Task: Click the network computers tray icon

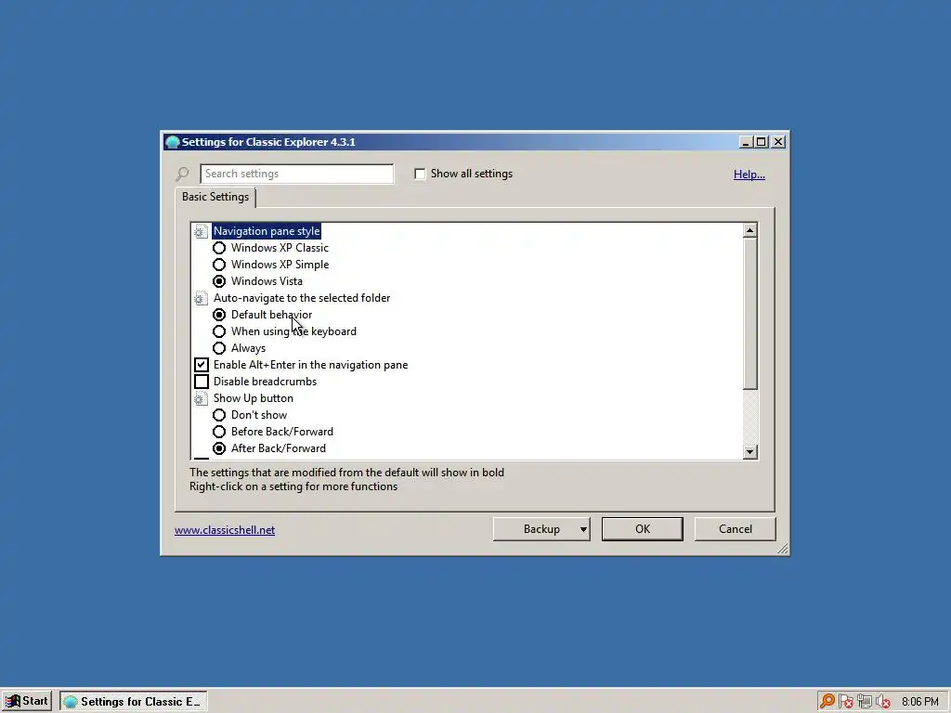Action: tap(865, 702)
